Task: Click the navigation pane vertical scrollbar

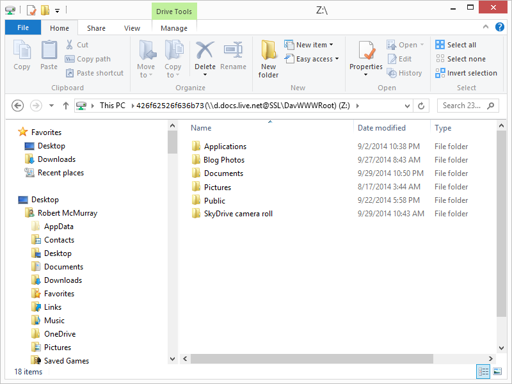Action: pos(172,243)
